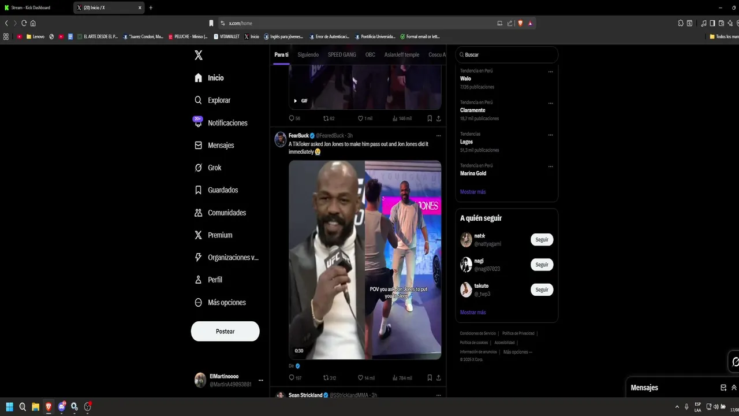Open more options for the Claramente trend

click(x=550, y=103)
